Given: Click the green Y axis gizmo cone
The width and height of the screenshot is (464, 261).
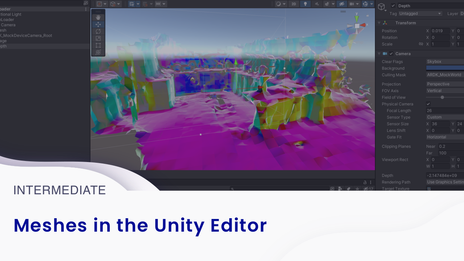Looking at the screenshot, I should (x=357, y=18).
